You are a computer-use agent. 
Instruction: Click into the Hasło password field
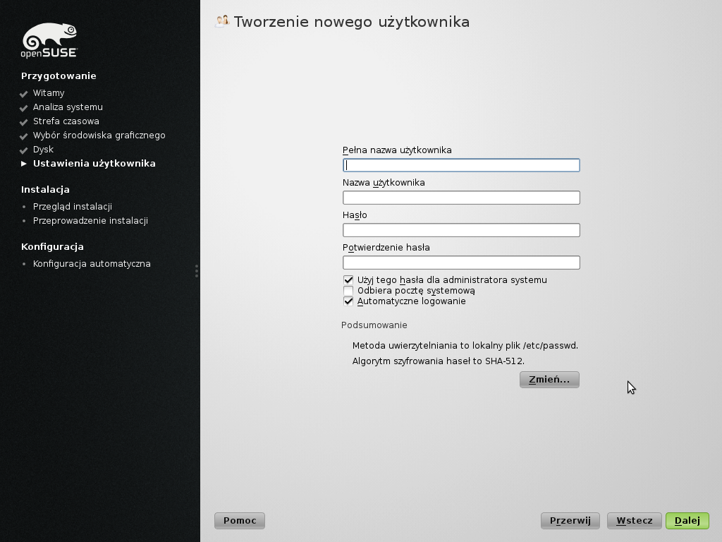click(461, 230)
